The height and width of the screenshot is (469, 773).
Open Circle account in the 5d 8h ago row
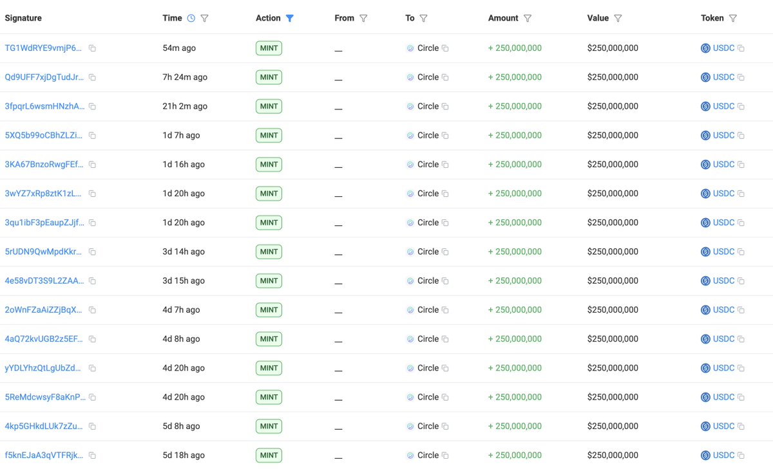pyautogui.click(x=428, y=426)
